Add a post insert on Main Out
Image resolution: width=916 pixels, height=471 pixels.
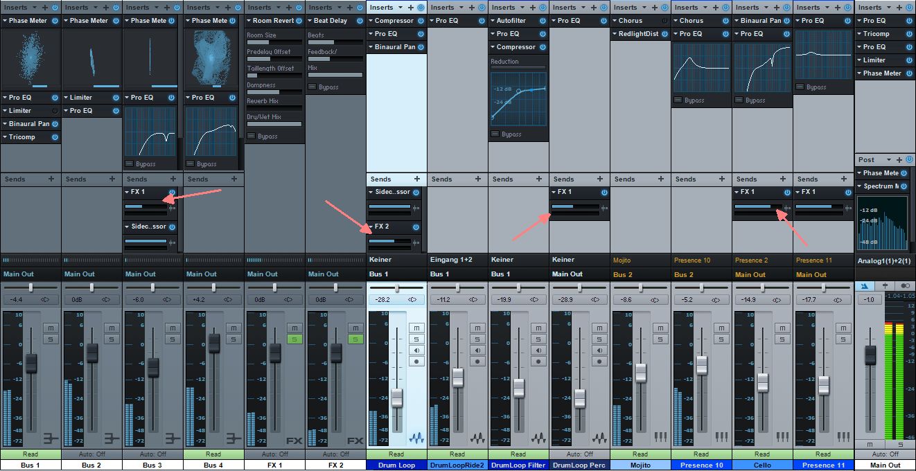pyautogui.click(x=899, y=159)
